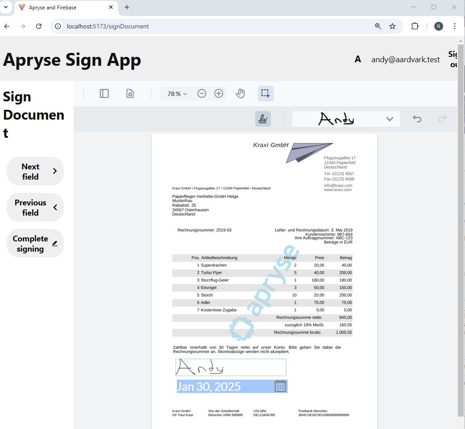The image size is (465, 429).
Task: Click the Sign out link
Action: (453, 59)
